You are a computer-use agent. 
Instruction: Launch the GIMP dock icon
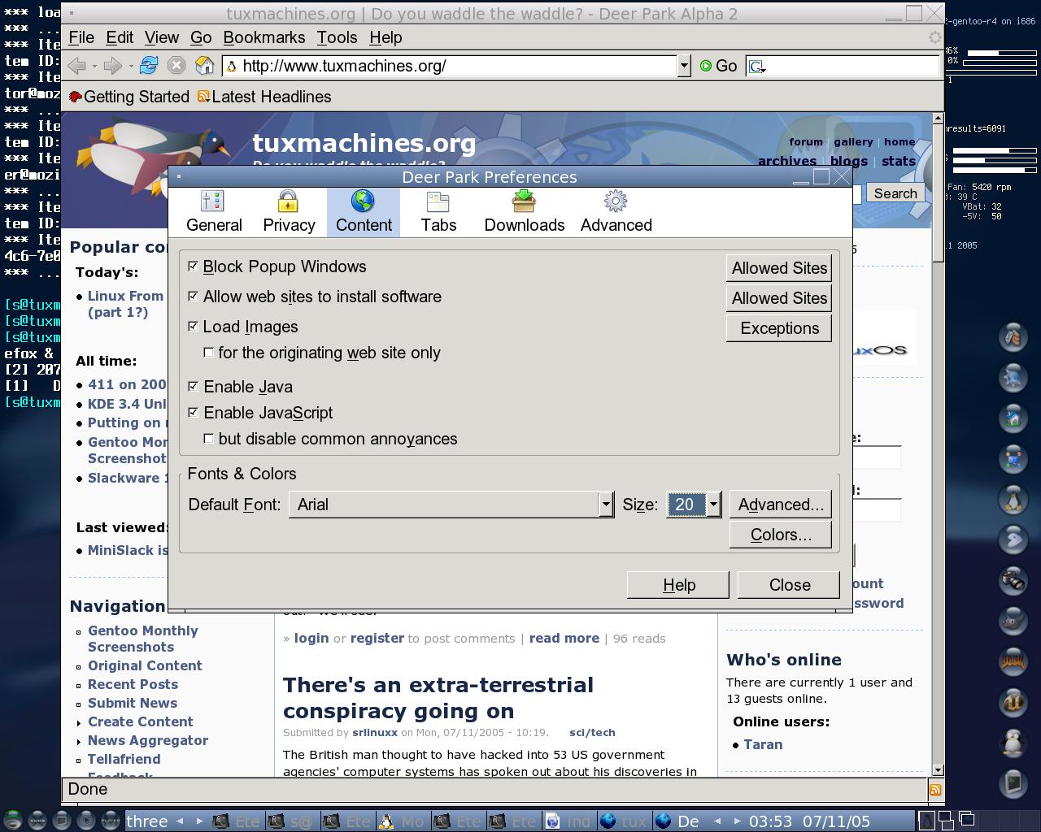coord(1013,621)
